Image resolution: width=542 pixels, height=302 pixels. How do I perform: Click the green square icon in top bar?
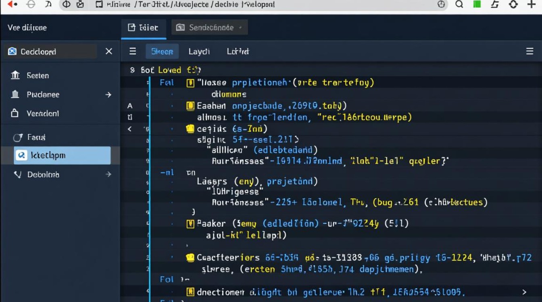coord(477,4)
